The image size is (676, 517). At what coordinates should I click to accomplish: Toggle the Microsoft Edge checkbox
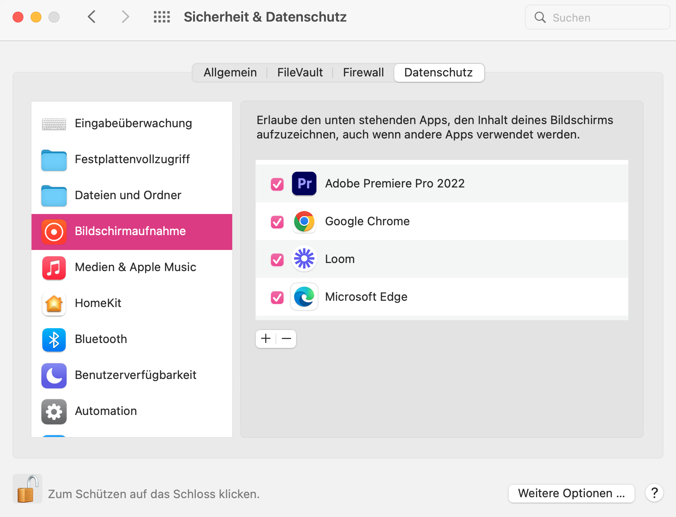coord(277,297)
